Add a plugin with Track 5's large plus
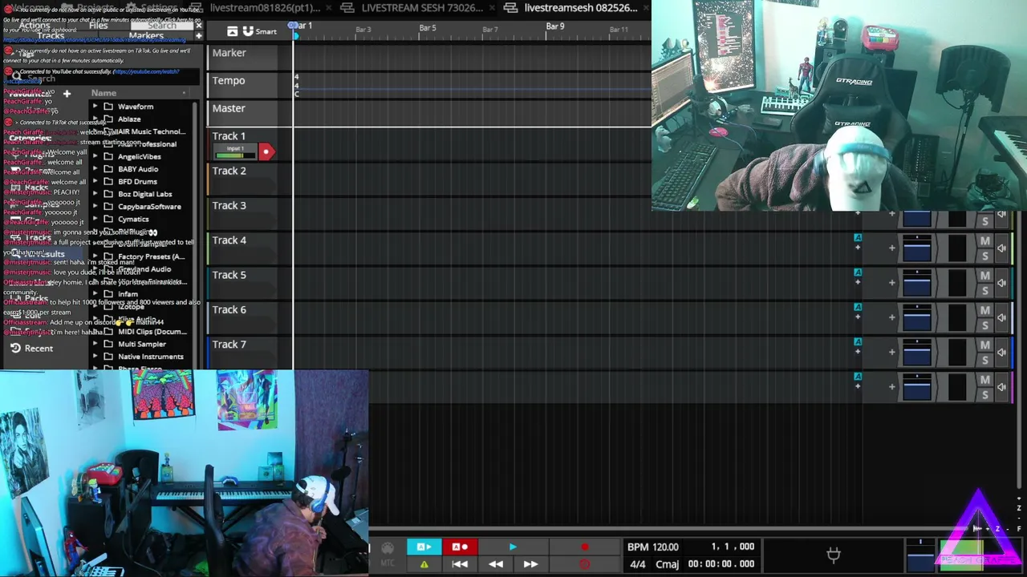Viewport: 1027px width, 577px height. tap(891, 282)
